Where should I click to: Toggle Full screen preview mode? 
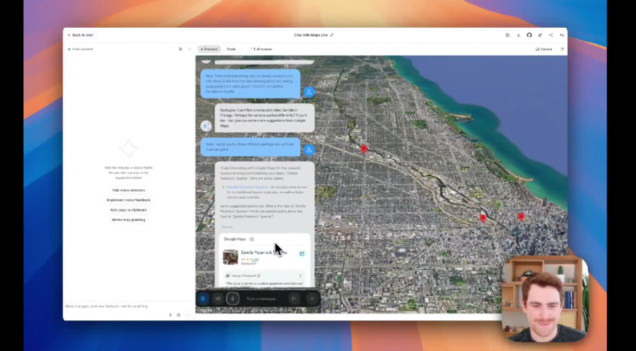pyautogui.click(x=261, y=49)
